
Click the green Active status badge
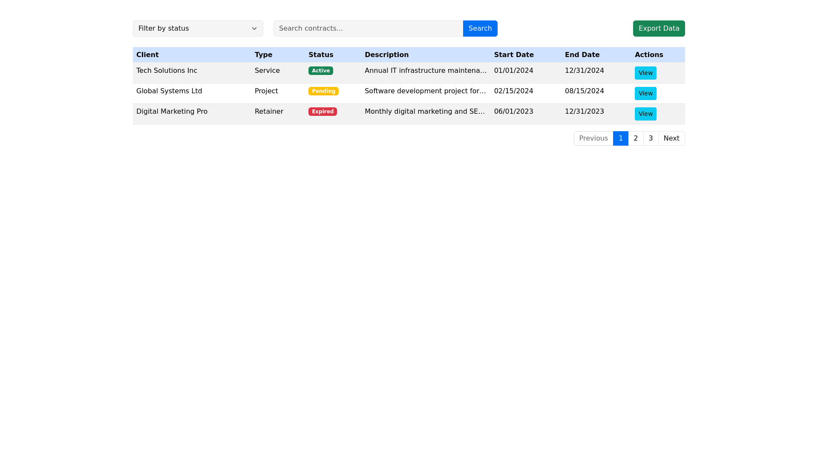320,71
